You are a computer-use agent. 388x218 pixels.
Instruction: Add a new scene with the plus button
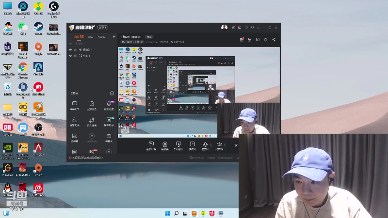[x=114, y=37]
